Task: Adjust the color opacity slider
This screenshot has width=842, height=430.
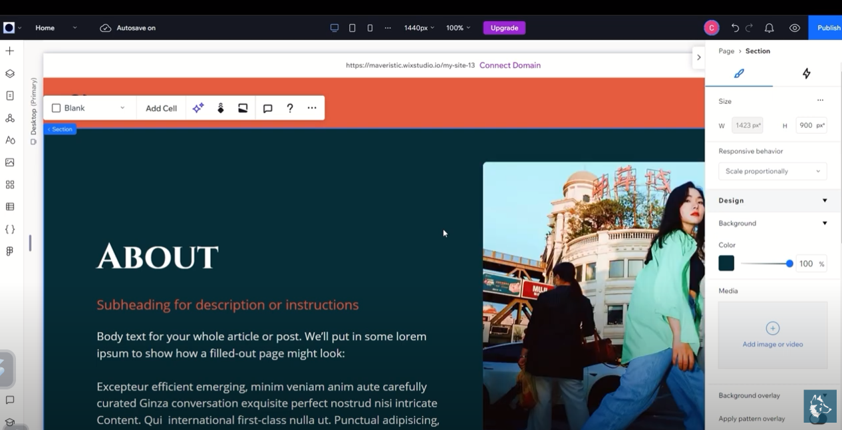Action: point(767,264)
